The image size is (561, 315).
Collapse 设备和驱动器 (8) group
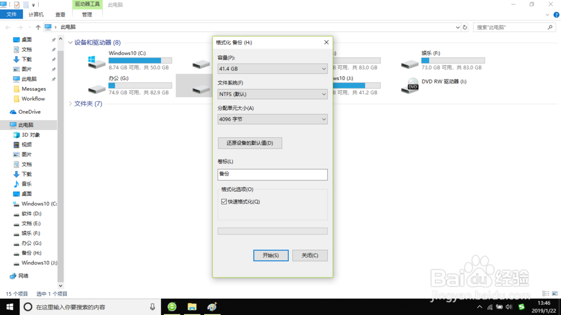coord(71,43)
